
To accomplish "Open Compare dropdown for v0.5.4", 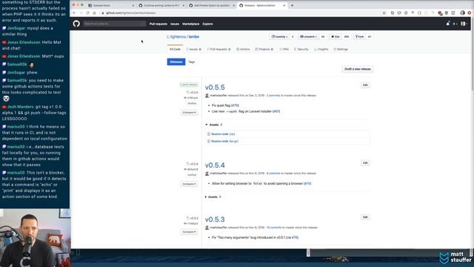I will point(190,184).
